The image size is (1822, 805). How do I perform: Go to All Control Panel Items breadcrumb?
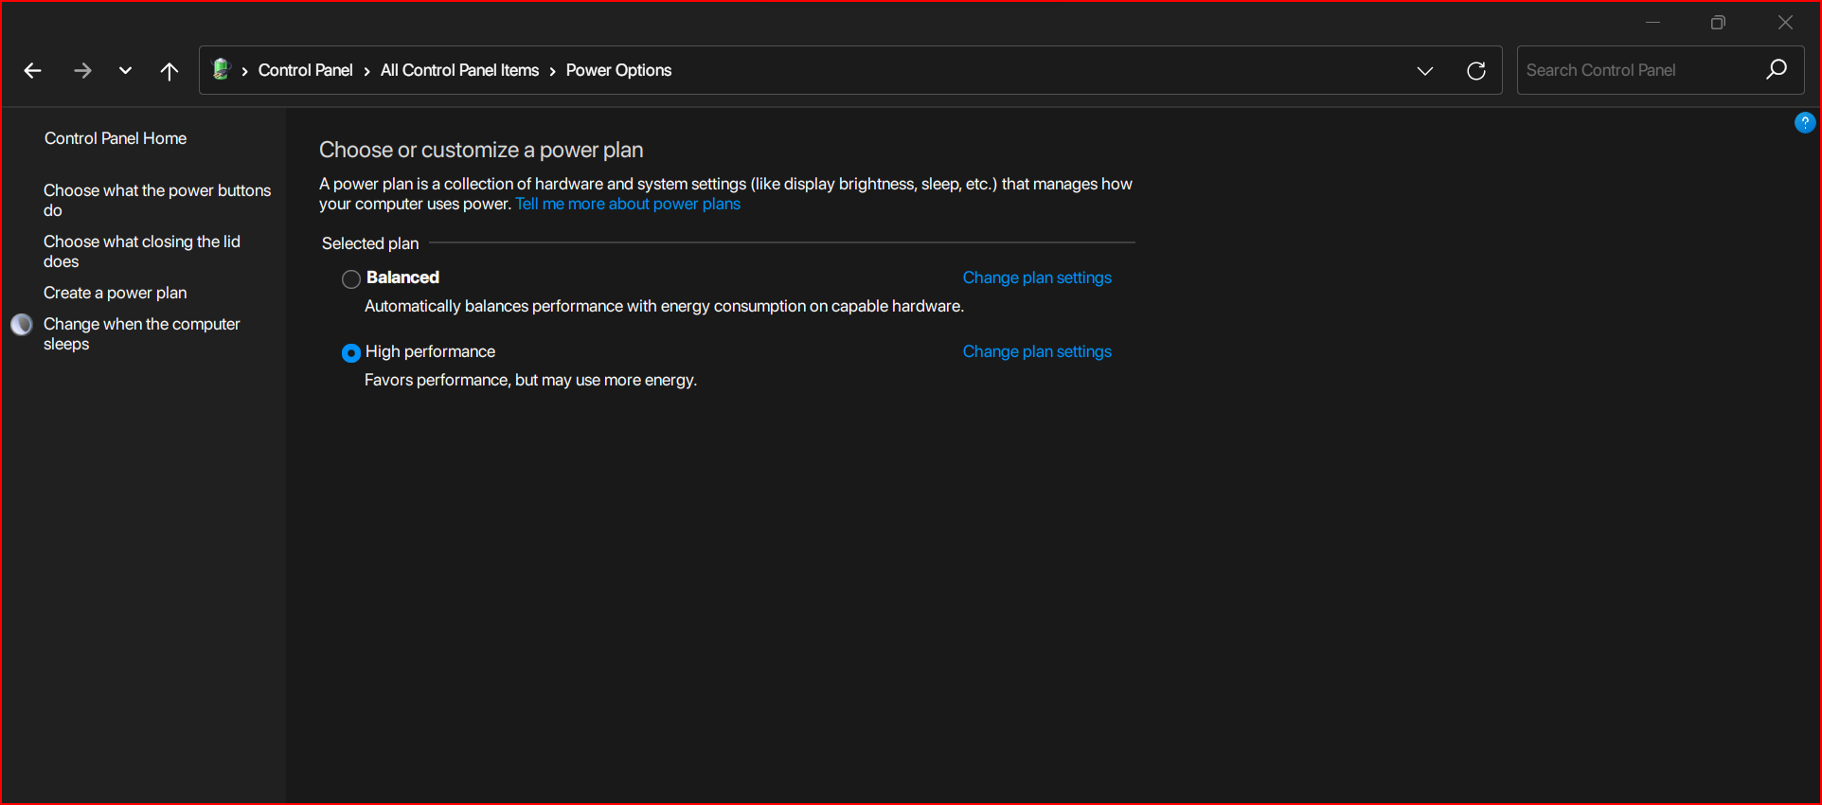[459, 70]
